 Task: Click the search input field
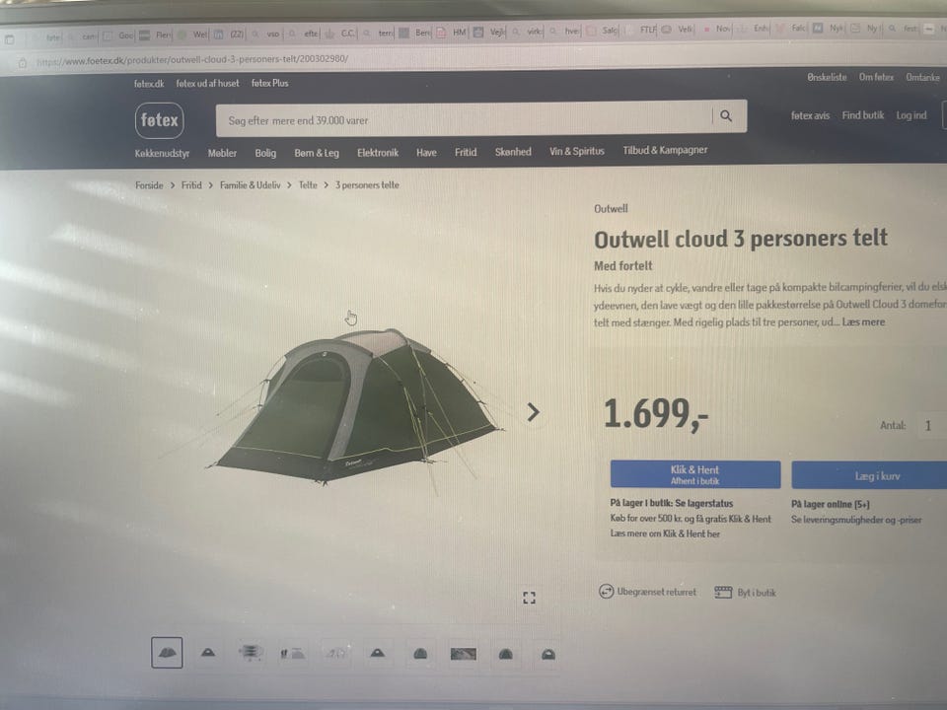[x=464, y=119]
